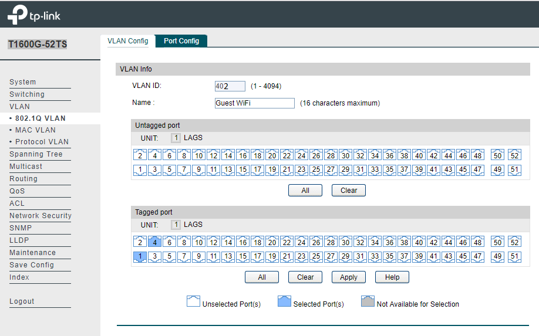Select untagged port 13
The width and height of the screenshot is (539, 336).
(x=228, y=169)
